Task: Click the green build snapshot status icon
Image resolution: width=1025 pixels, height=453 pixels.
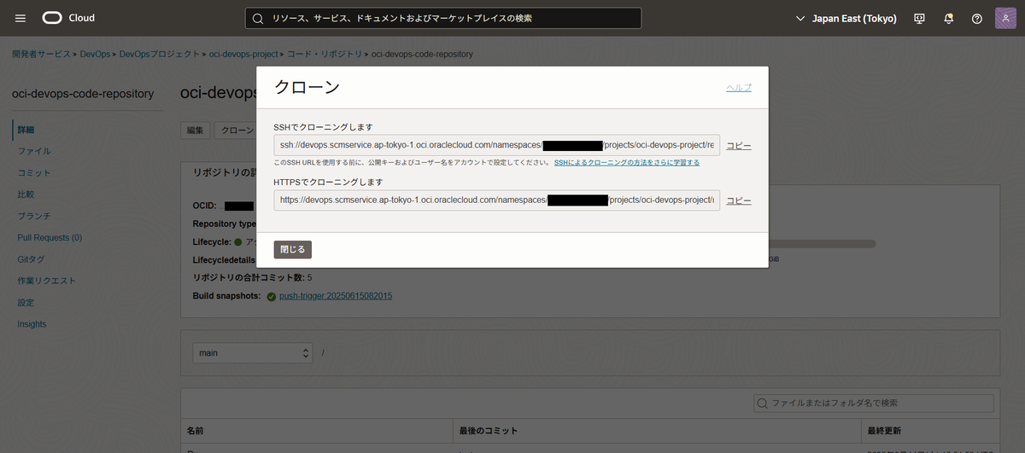Action: click(271, 297)
